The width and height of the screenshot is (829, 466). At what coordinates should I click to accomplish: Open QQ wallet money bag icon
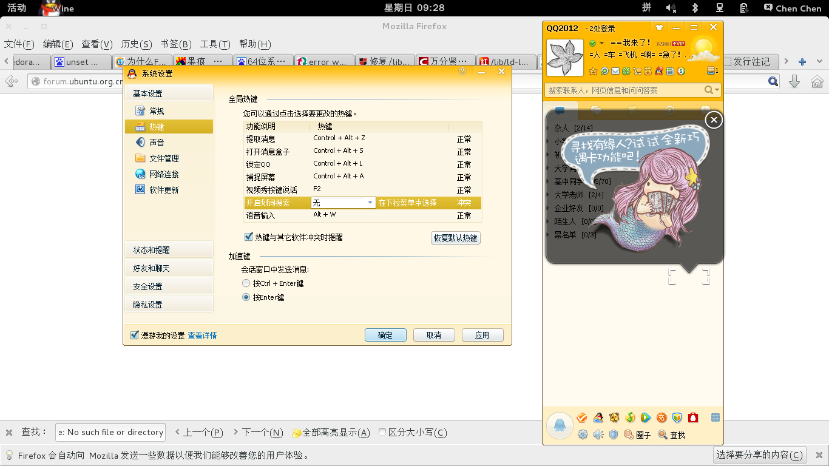pyautogui.click(x=648, y=71)
